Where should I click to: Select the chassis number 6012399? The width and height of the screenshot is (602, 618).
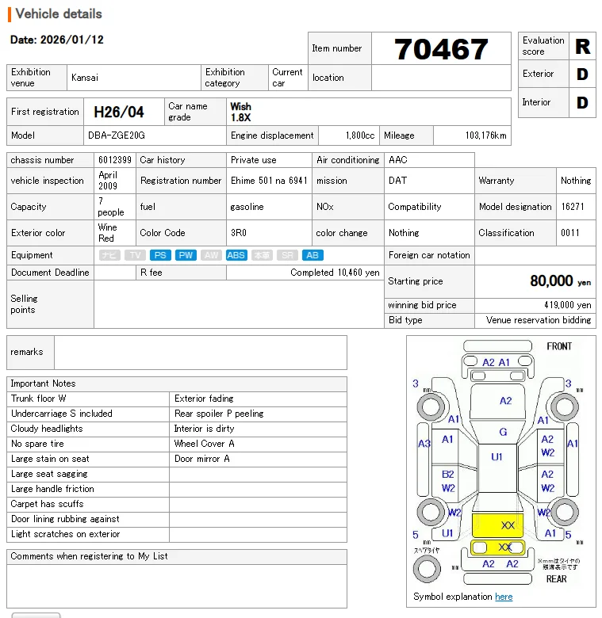pos(115,160)
